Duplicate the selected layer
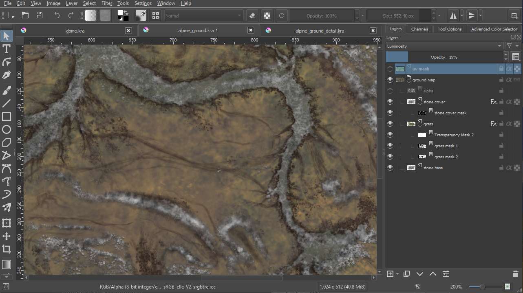Screen dimensions: 523x293 (407, 274)
